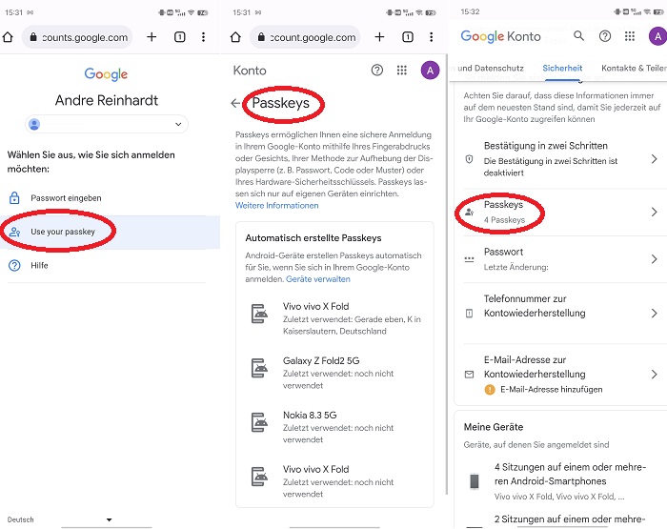Switch to Sicherheit tab
This screenshot has width=667, height=529.
pyautogui.click(x=562, y=68)
